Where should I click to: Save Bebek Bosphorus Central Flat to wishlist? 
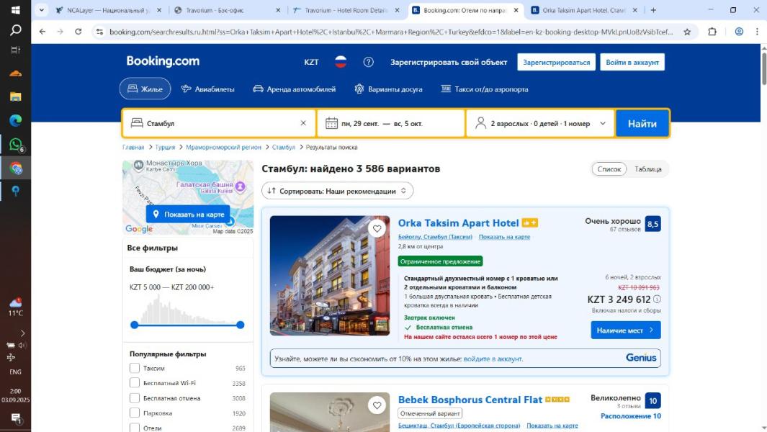pos(377,405)
